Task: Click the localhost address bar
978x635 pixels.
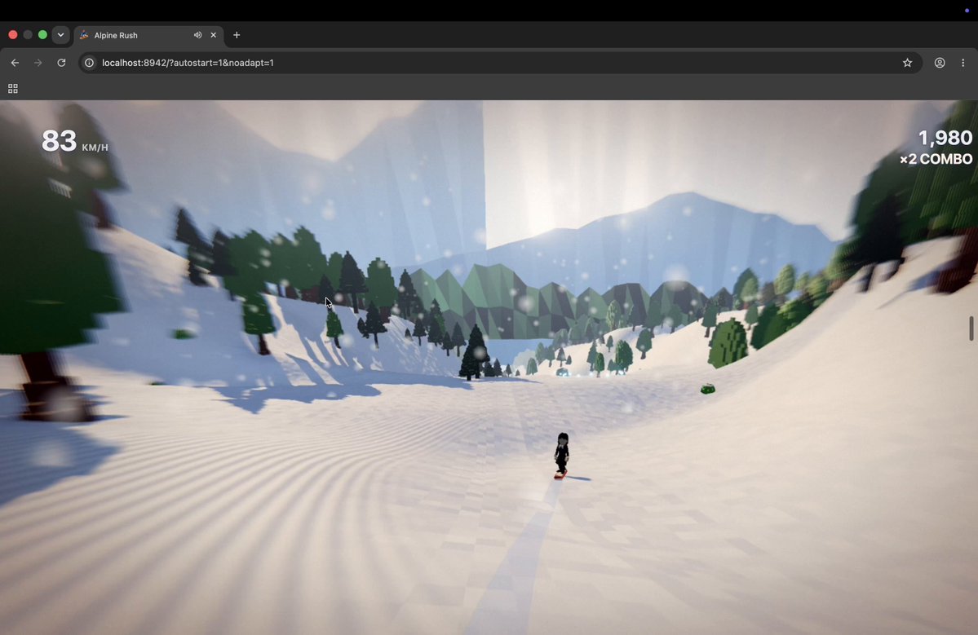Action: point(499,63)
